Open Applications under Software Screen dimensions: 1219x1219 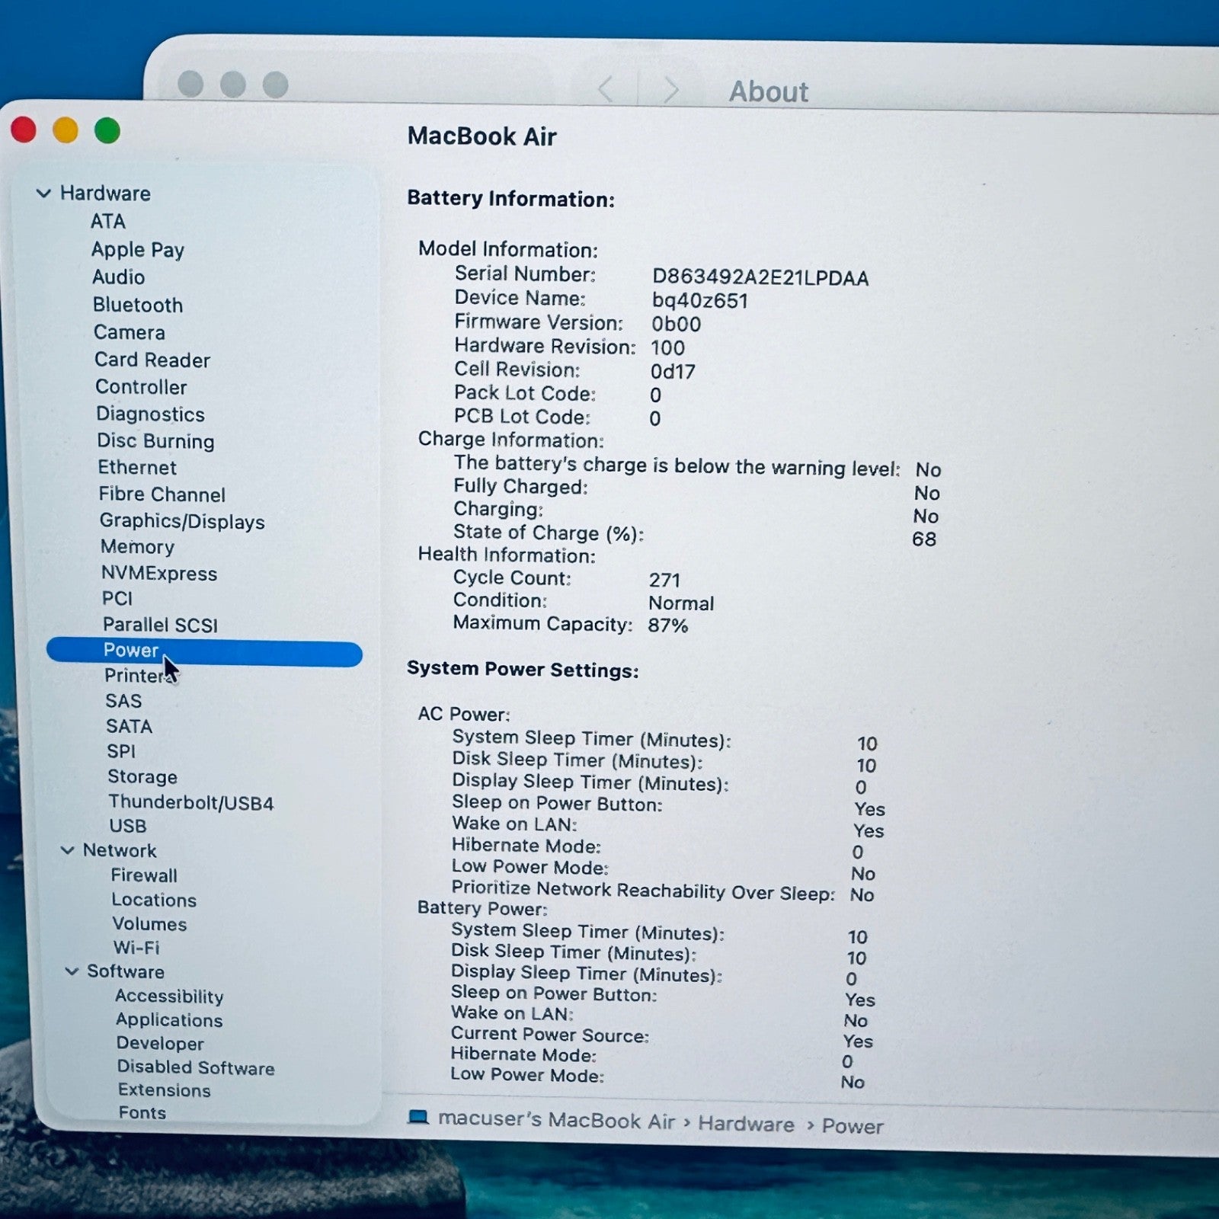pos(169,1020)
